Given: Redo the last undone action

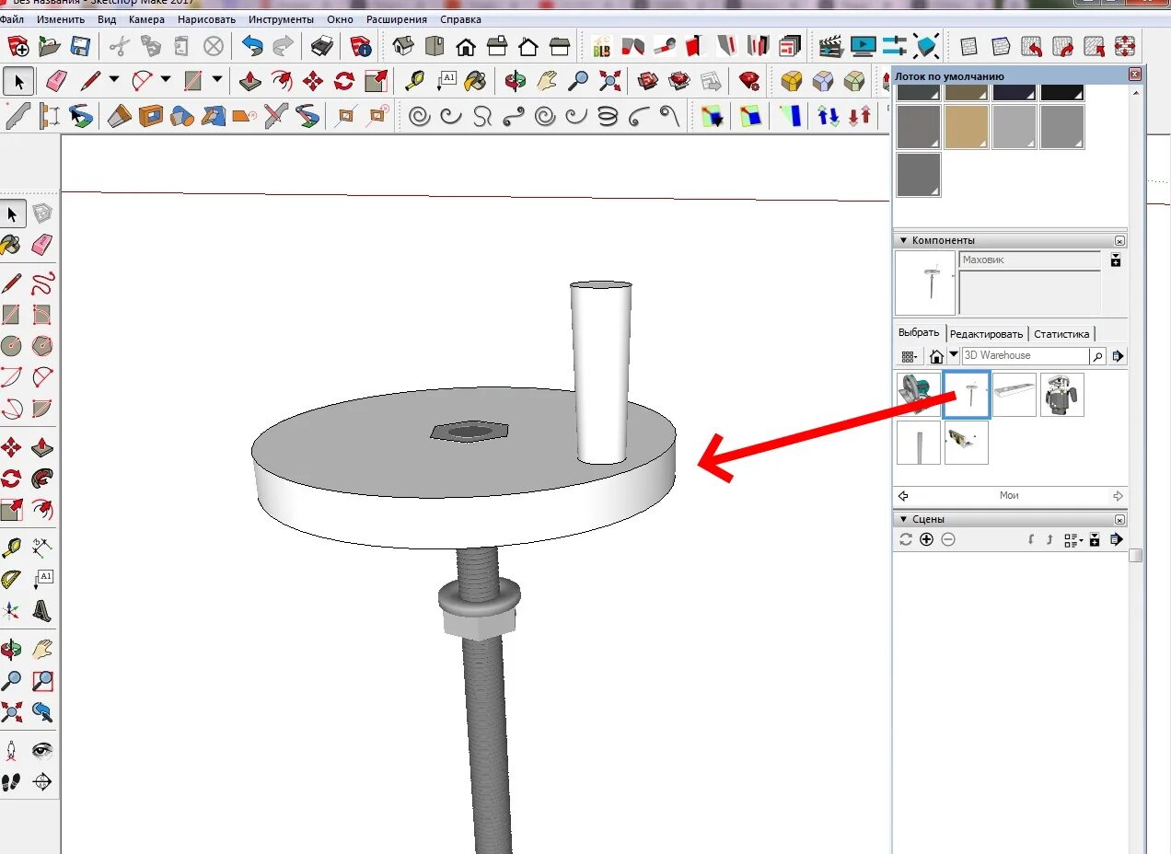Looking at the screenshot, I should tap(283, 46).
